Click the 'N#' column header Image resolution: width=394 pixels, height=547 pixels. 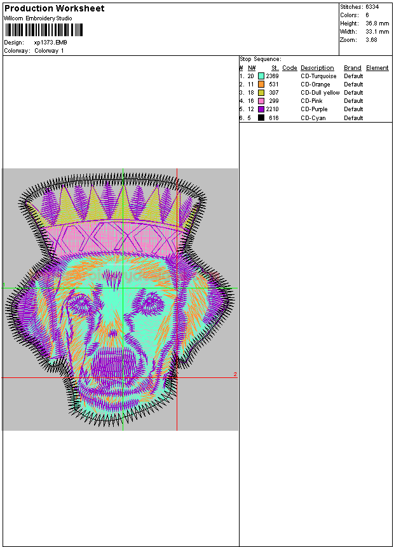252,68
